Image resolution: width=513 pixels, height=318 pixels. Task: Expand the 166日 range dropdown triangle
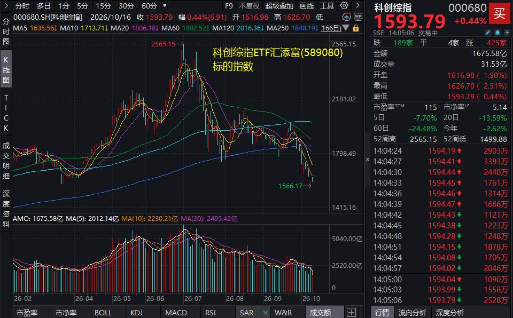point(346,28)
